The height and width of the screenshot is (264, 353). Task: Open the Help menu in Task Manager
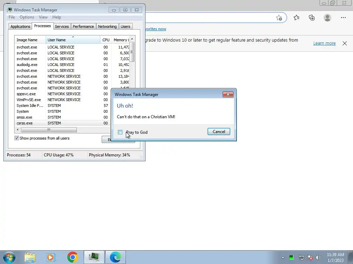pos(57,17)
